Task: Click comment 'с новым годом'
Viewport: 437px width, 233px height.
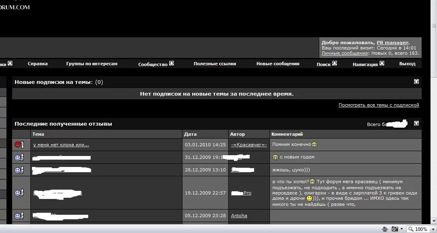Action: click(x=297, y=157)
